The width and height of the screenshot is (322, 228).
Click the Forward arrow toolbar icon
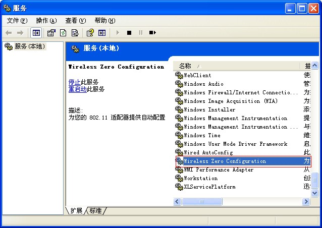(20, 33)
